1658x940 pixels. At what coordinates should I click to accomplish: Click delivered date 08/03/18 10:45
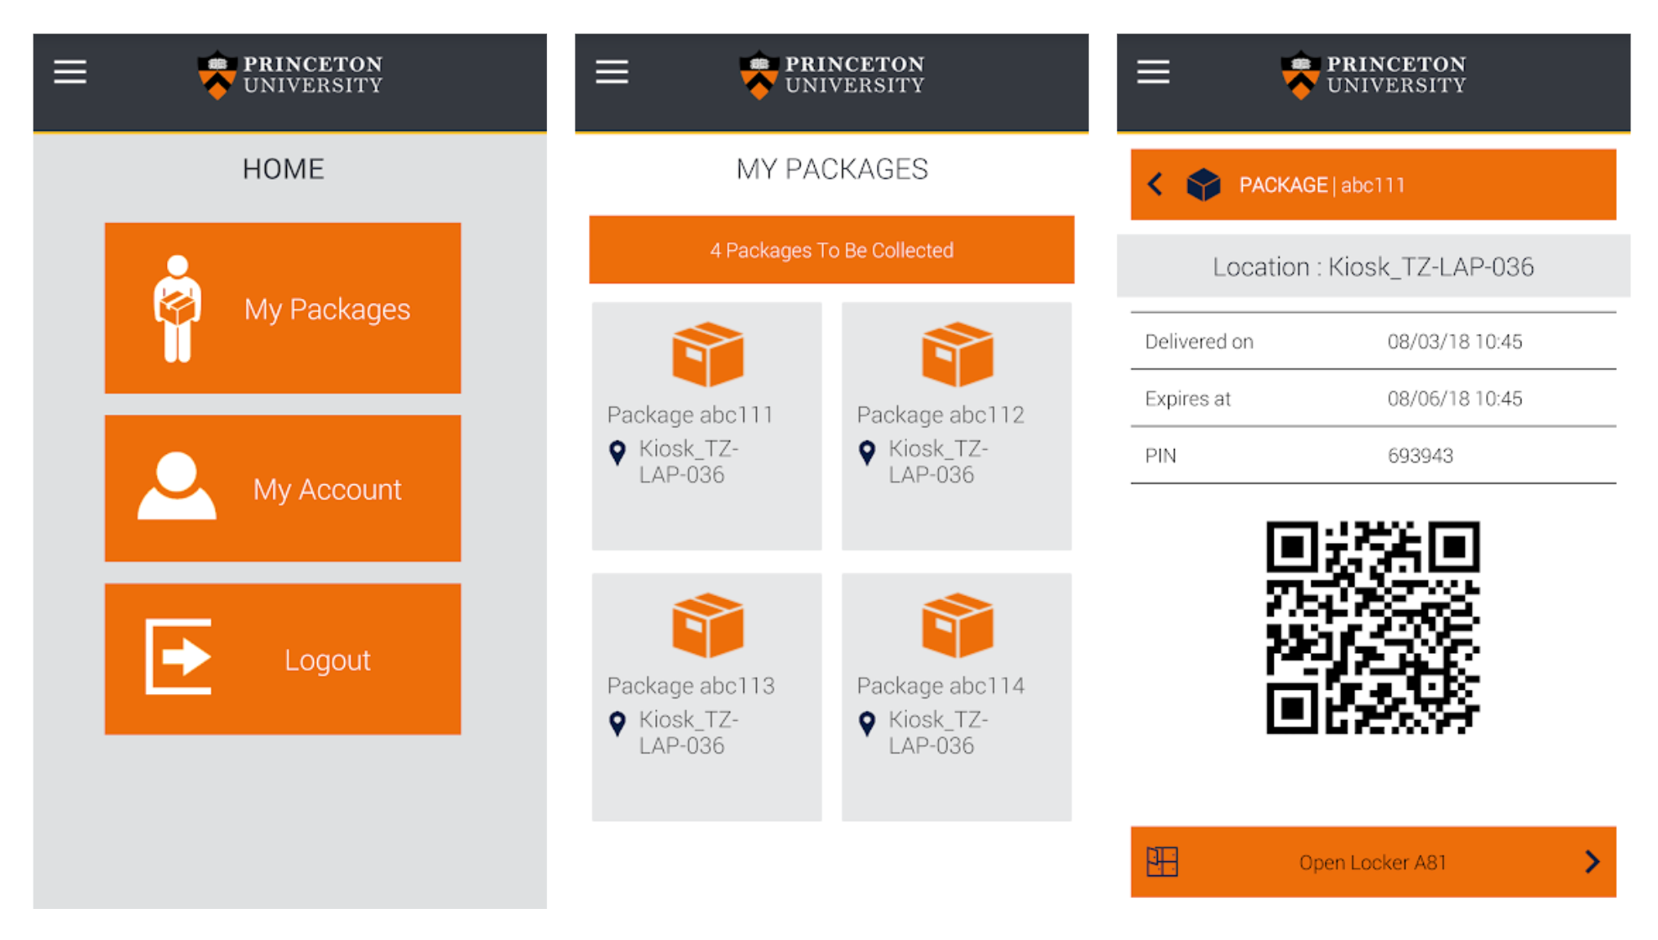tap(1454, 342)
